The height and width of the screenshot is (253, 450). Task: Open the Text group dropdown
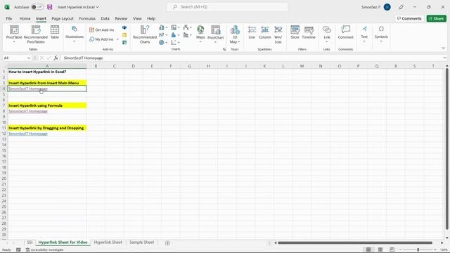click(364, 34)
